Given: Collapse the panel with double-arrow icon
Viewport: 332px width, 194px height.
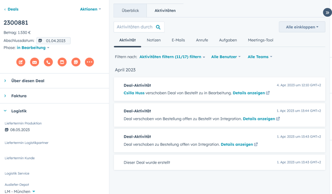Looking at the screenshot, I should click(x=327, y=13).
